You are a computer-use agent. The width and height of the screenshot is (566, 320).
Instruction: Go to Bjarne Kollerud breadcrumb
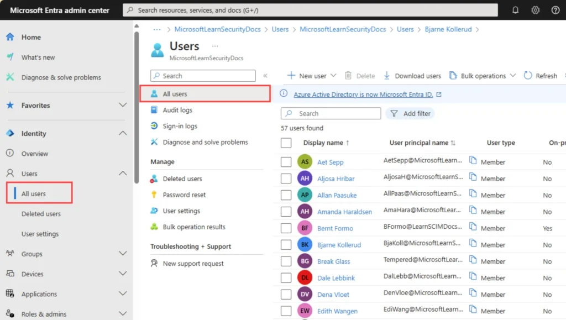pyautogui.click(x=448, y=29)
